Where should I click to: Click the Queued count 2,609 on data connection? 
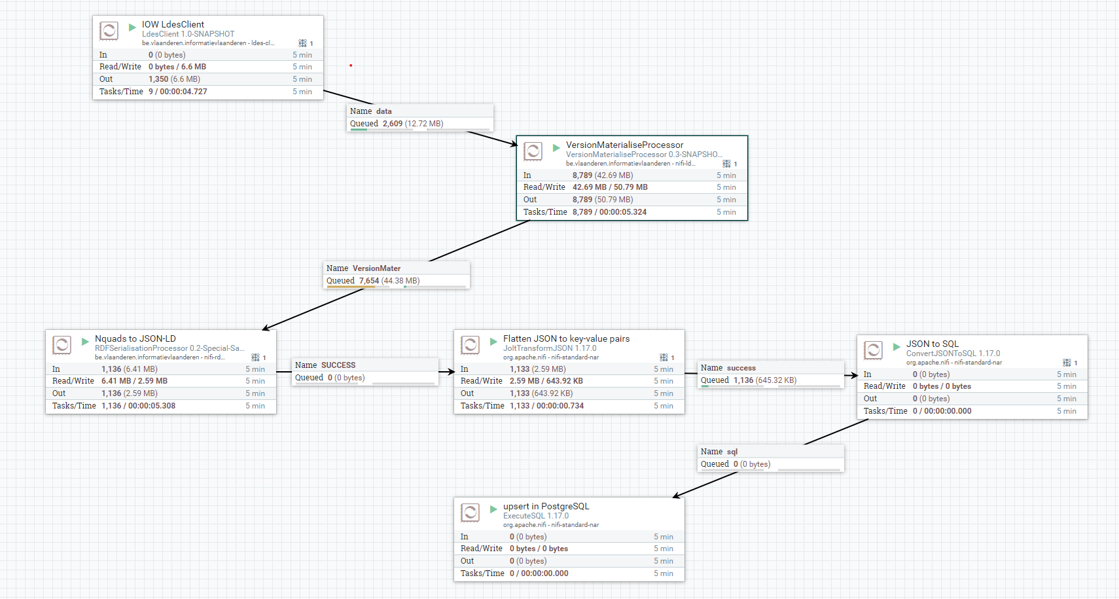coord(392,123)
